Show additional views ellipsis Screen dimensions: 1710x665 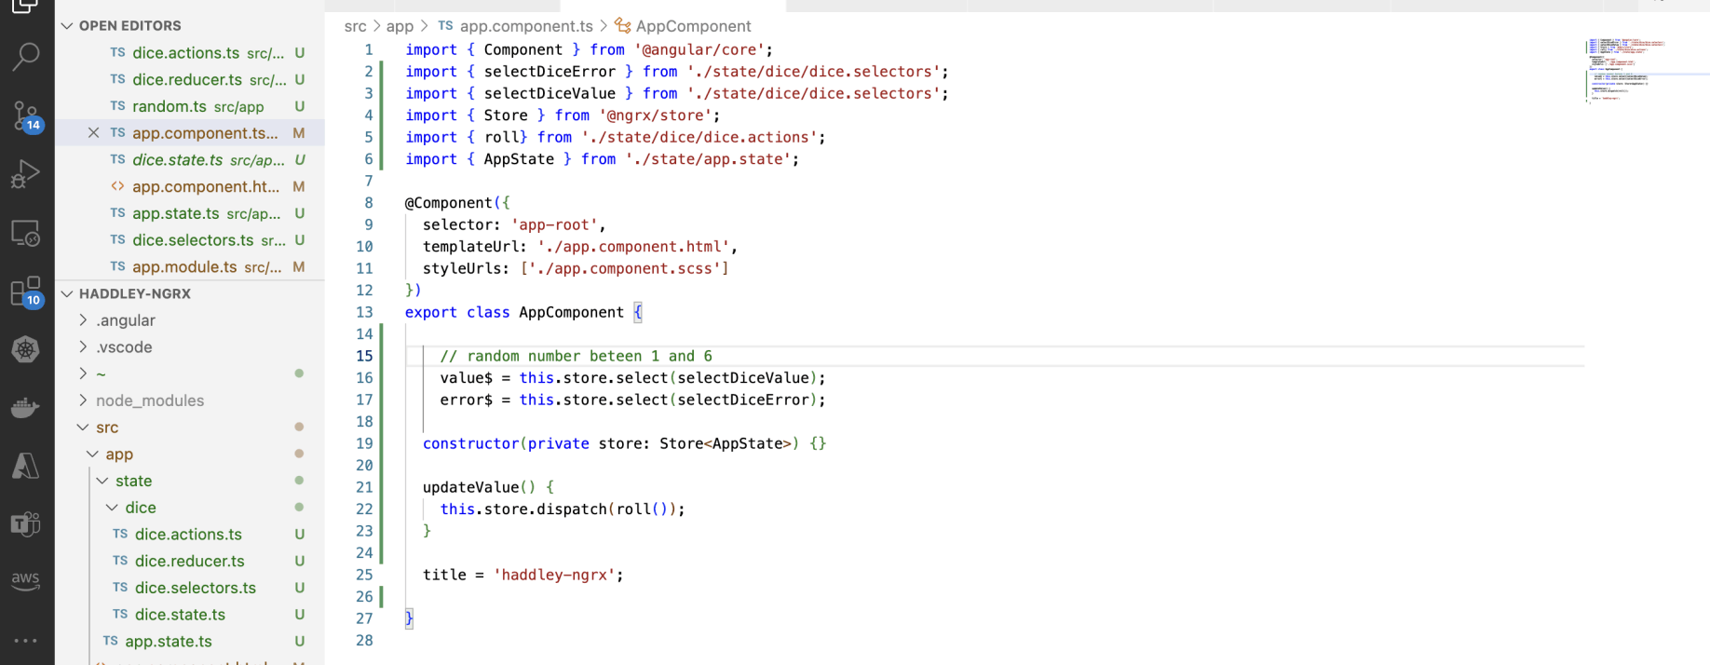(25, 641)
